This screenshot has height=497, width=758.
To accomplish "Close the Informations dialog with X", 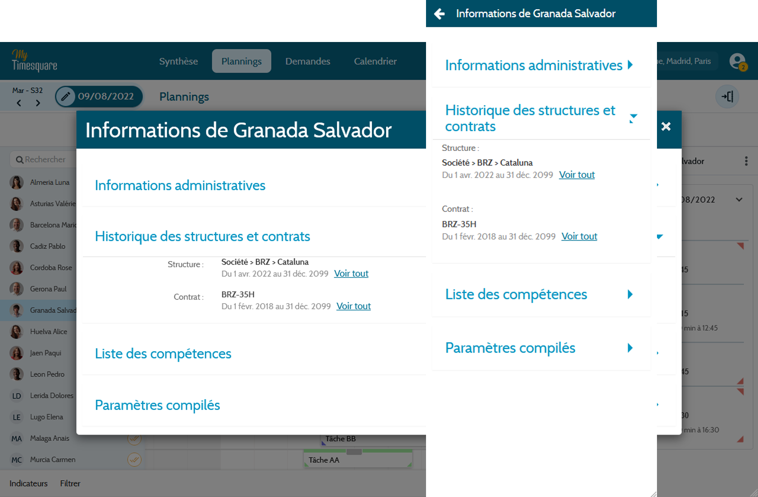I will coord(666,127).
